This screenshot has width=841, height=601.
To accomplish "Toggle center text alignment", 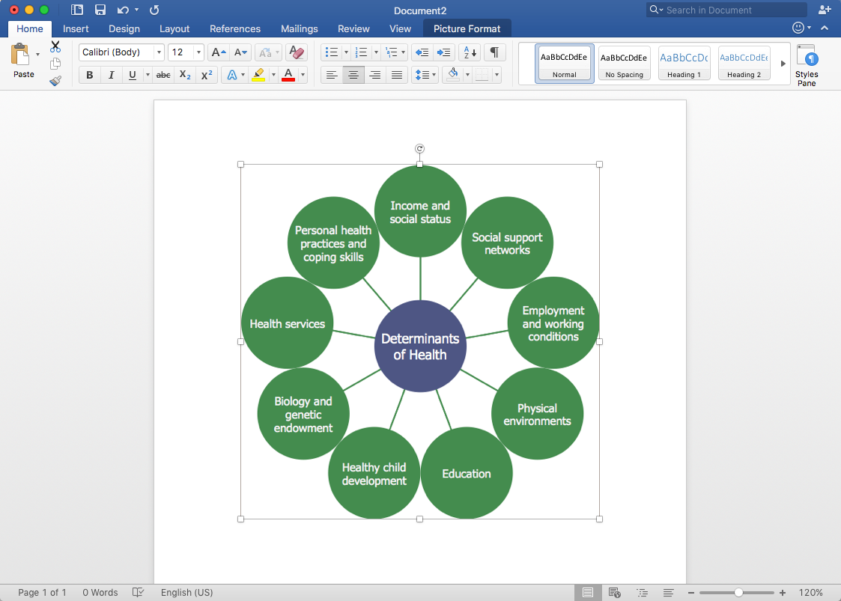I will 353,75.
